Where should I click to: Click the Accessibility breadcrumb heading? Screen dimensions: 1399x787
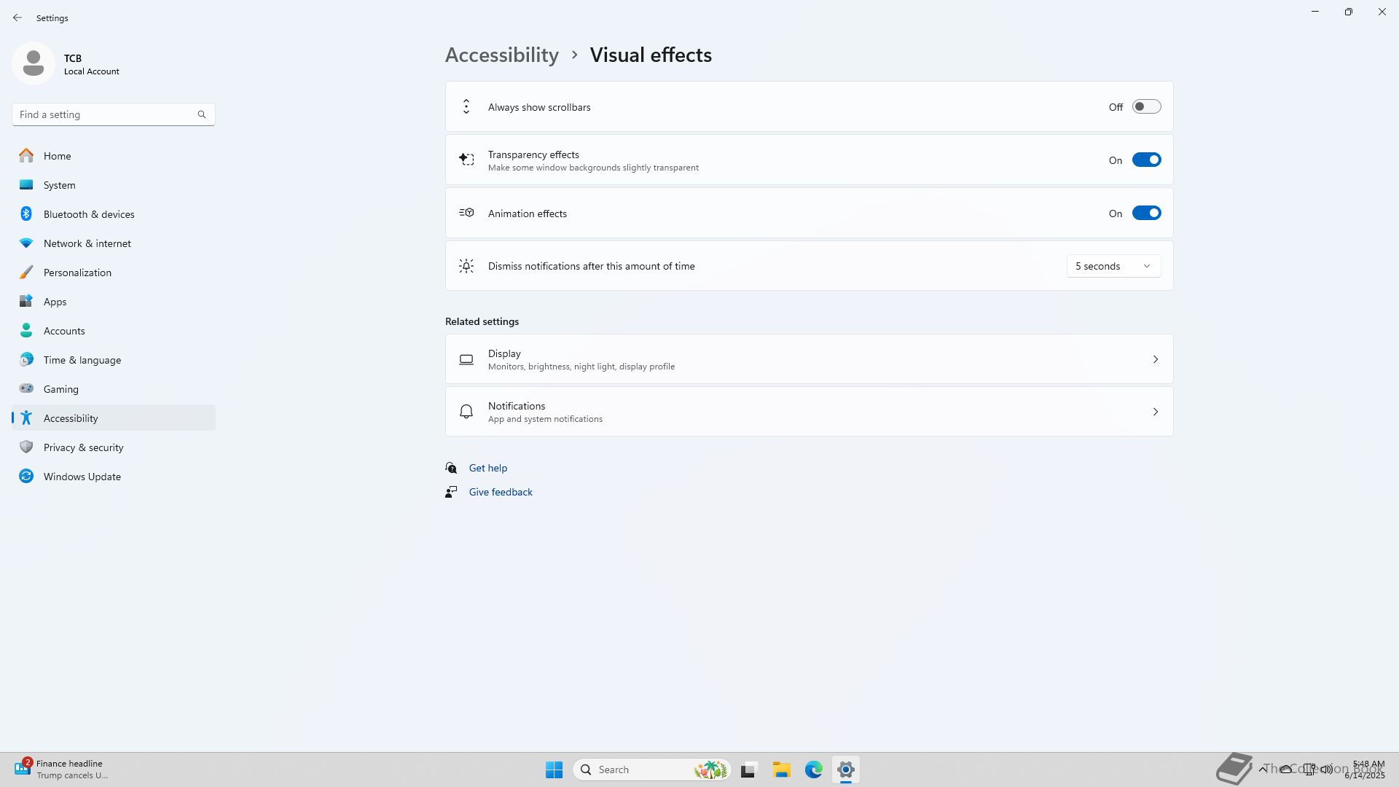(x=501, y=55)
